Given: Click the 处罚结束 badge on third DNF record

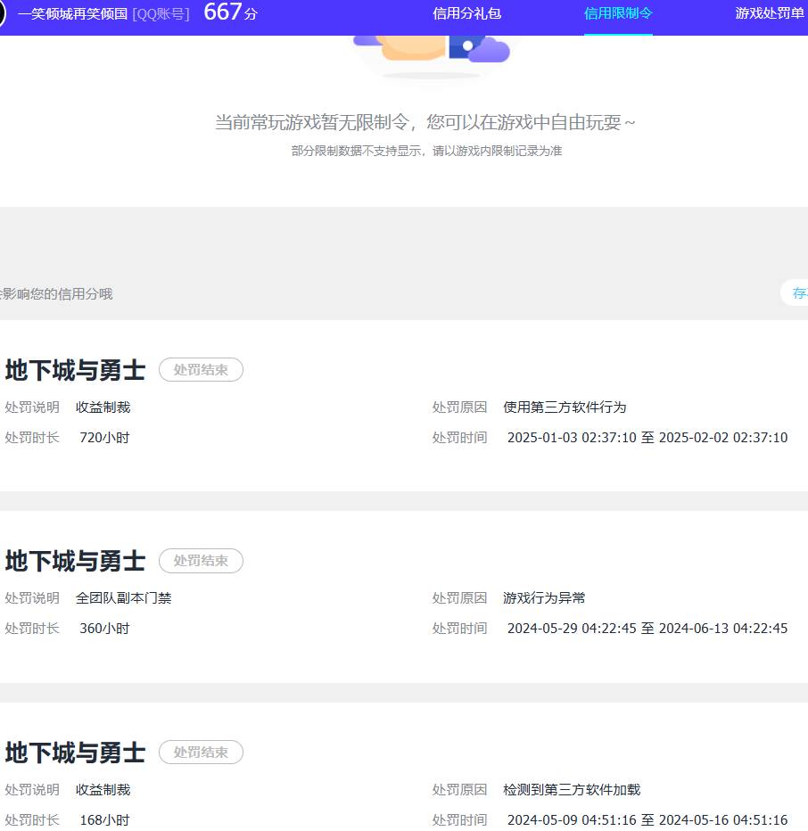Looking at the screenshot, I should tap(201, 752).
